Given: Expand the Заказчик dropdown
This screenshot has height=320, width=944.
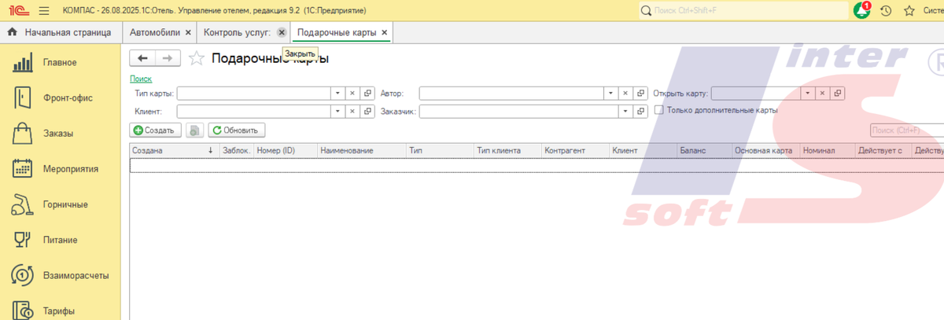Looking at the screenshot, I should pyautogui.click(x=625, y=112).
